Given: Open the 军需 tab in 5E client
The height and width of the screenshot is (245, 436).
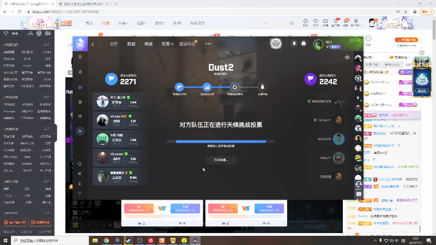Looking at the screenshot, I should (x=167, y=44).
